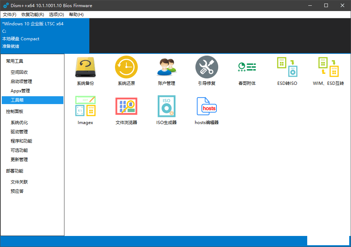The height and width of the screenshot is (247, 351).
Task: Click the 准备就绪 status text
Action: click(x=11, y=46)
